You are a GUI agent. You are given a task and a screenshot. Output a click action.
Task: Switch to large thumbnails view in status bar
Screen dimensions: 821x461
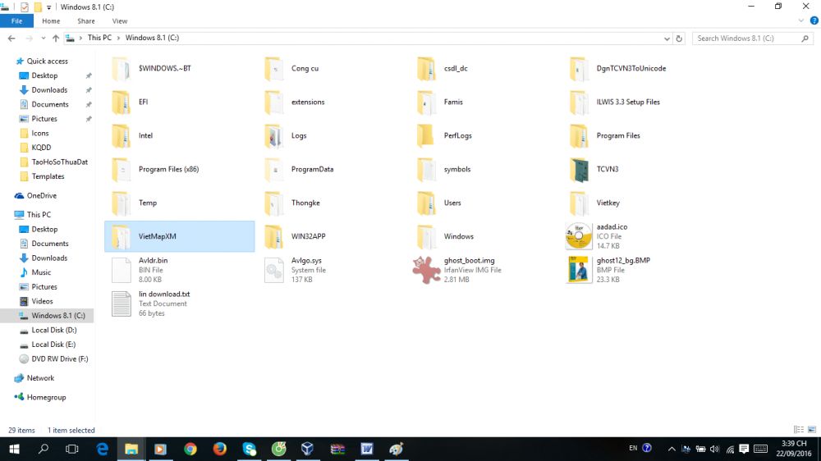point(811,430)
